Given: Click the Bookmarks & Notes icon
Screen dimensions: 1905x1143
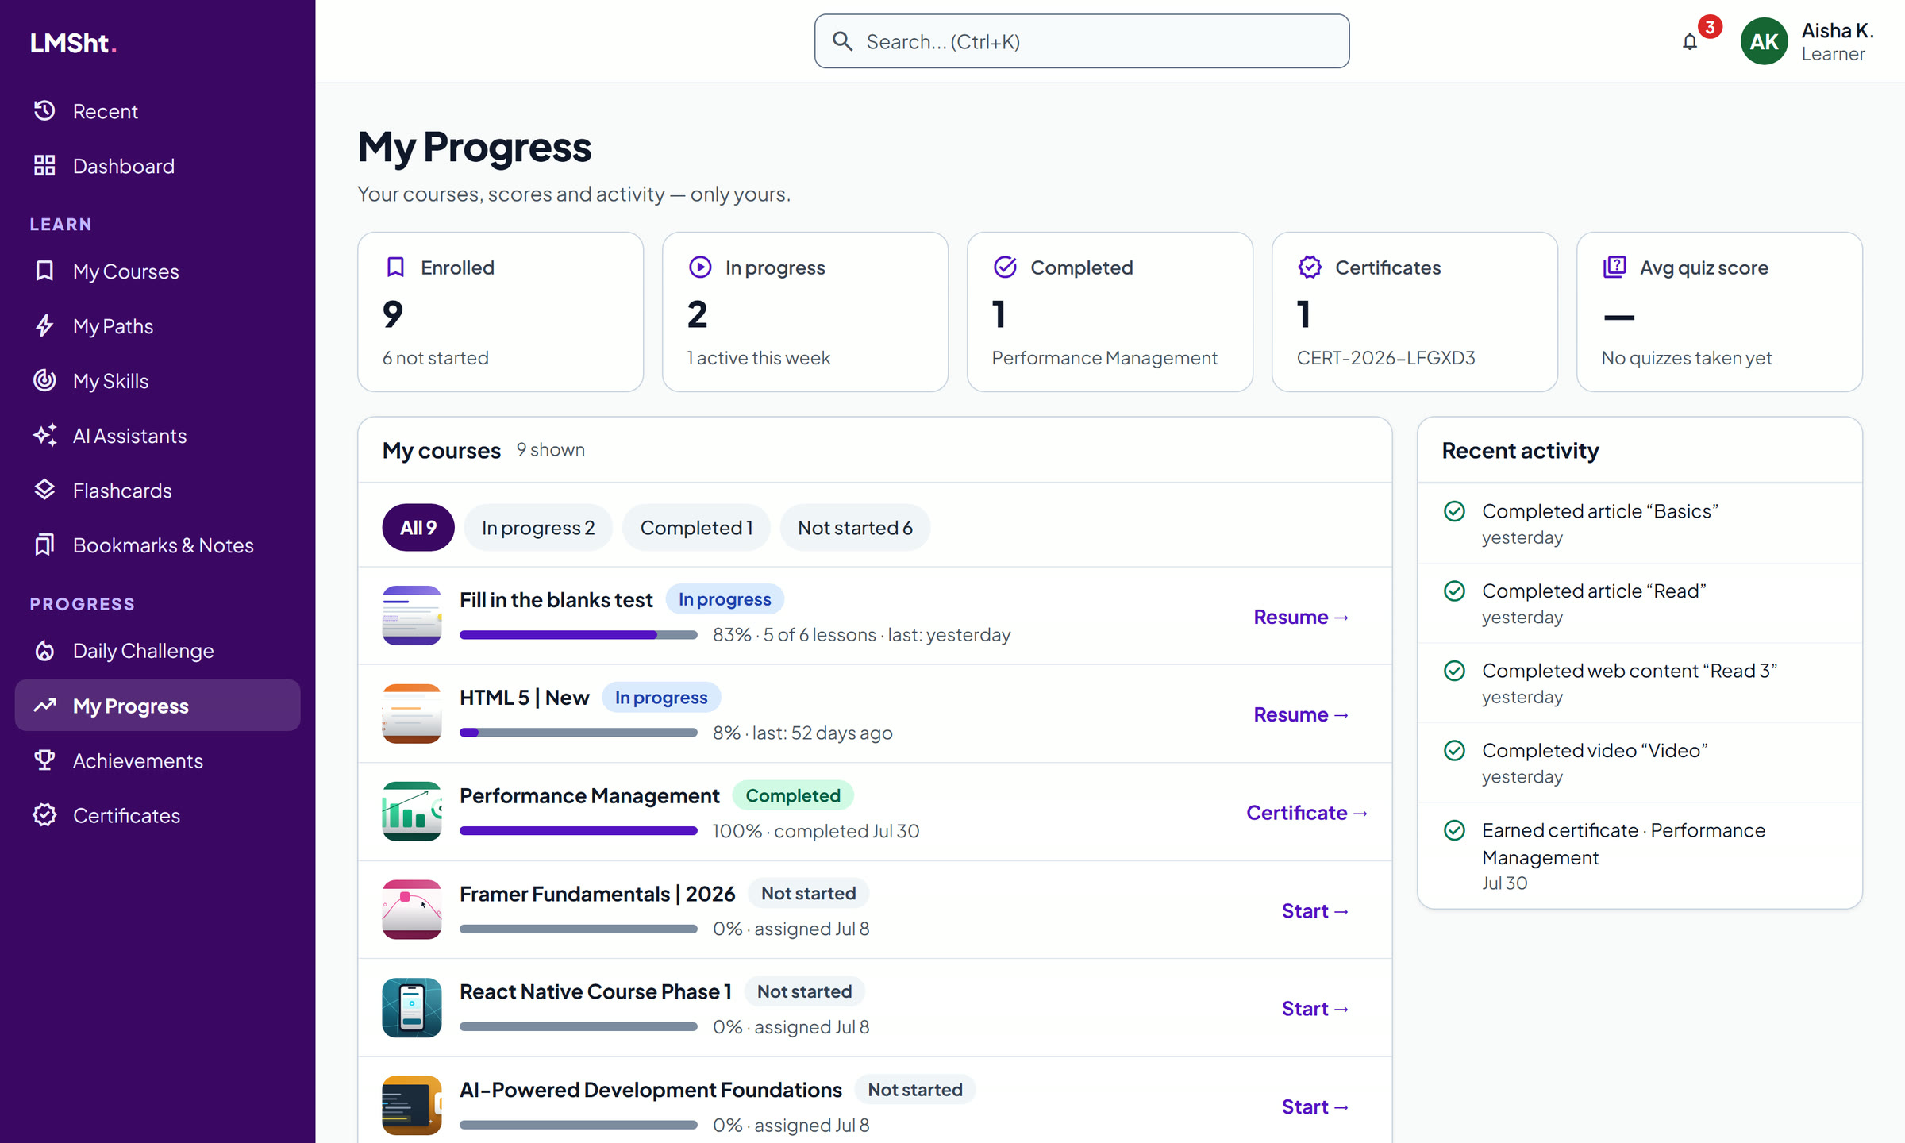Looking at the screenshot, I should [x=44, y=545].
